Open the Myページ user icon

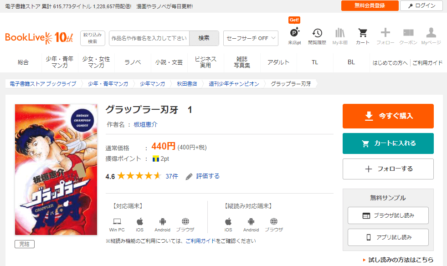431,33
